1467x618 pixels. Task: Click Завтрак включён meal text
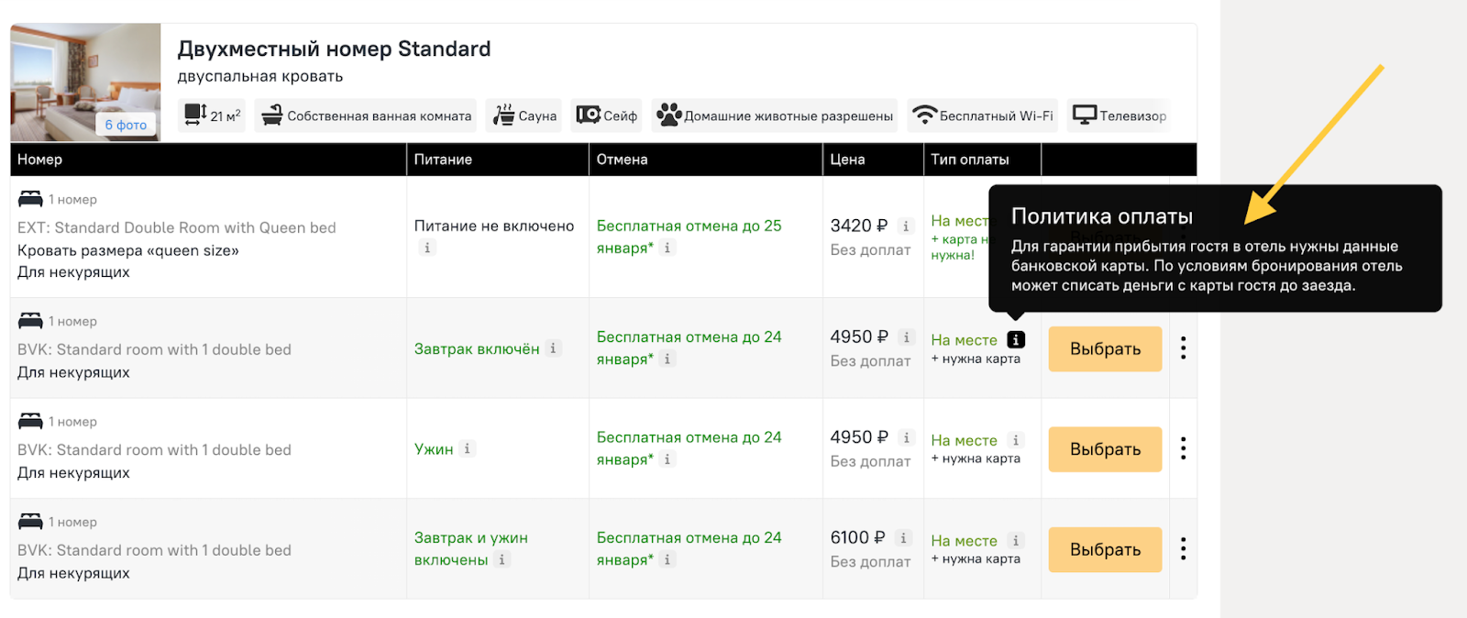[x=477, y=349]
